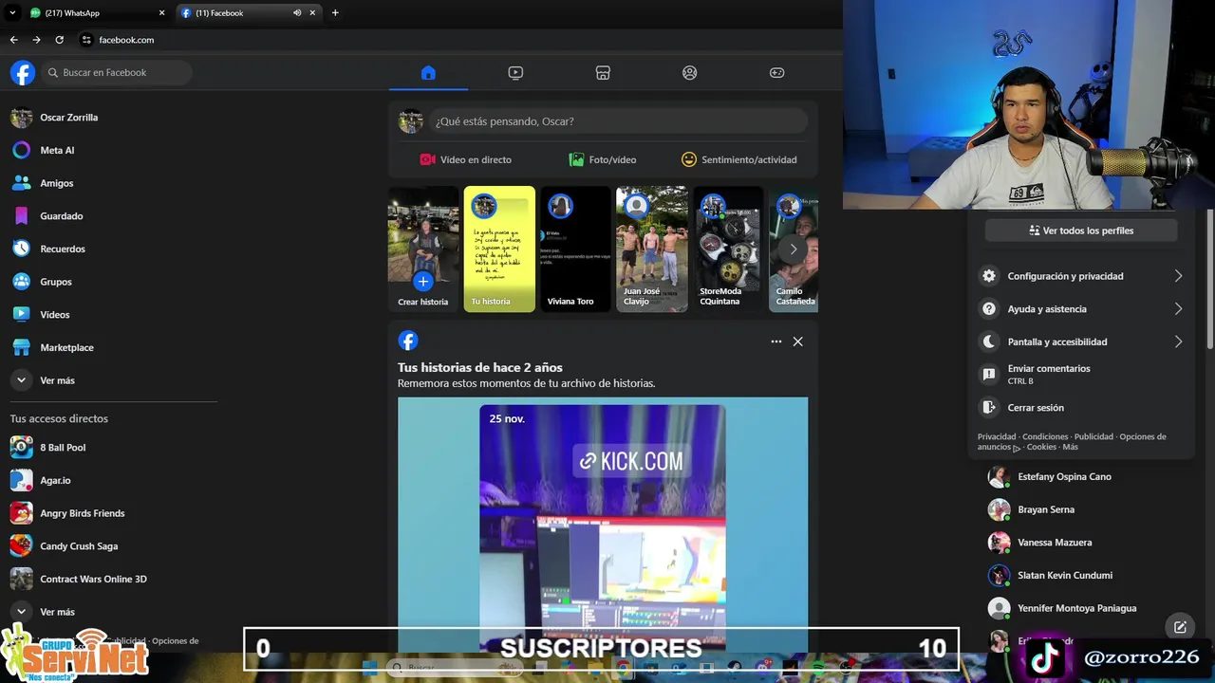
Task: Close the WhatsApp browser tab
Action: (x=161, y=13)
